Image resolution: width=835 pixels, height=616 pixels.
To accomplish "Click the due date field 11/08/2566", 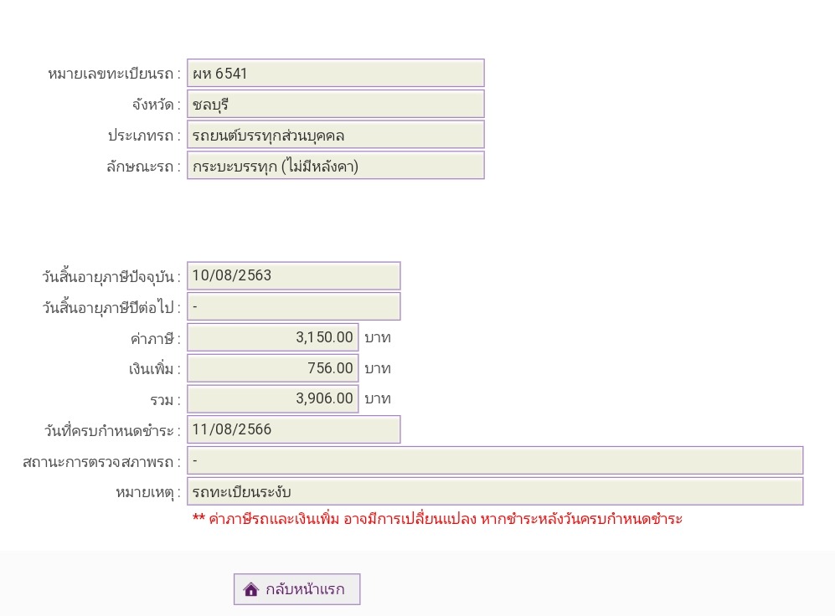I will click(293, 429).
